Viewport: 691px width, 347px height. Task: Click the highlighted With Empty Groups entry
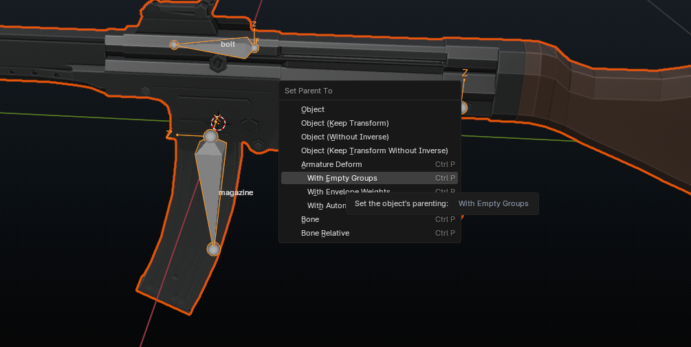point(342,178)
